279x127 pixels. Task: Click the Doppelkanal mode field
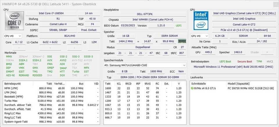click(x=143, y=47)
